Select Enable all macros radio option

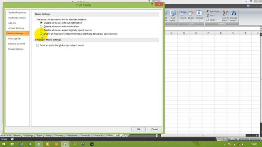(41, 33)
